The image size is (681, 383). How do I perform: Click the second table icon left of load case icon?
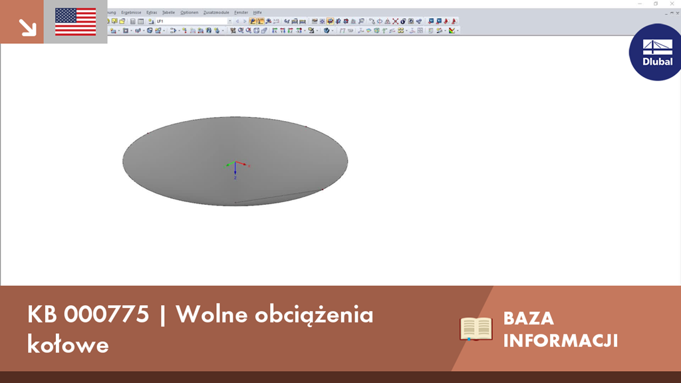click(x=141, y=21)
